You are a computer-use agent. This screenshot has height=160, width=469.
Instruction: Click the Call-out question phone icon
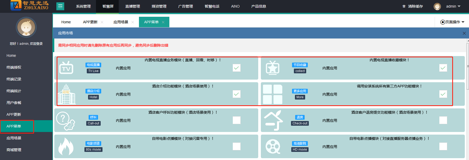pos(66,121)
